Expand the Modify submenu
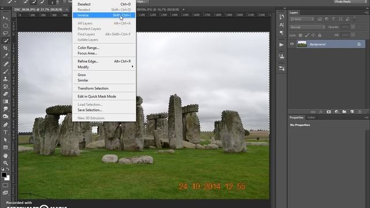Image resolution: width=370 pixels, height=208 pixels. 104,67
